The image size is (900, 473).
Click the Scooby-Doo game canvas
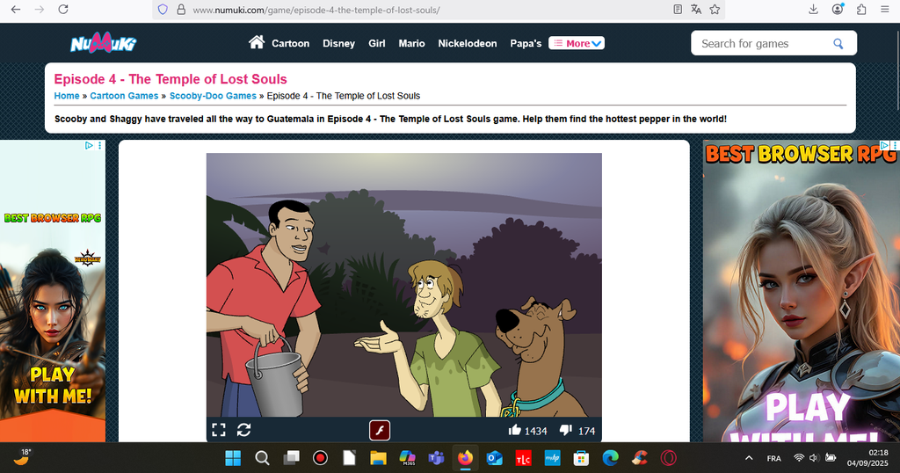pos(404,285)
